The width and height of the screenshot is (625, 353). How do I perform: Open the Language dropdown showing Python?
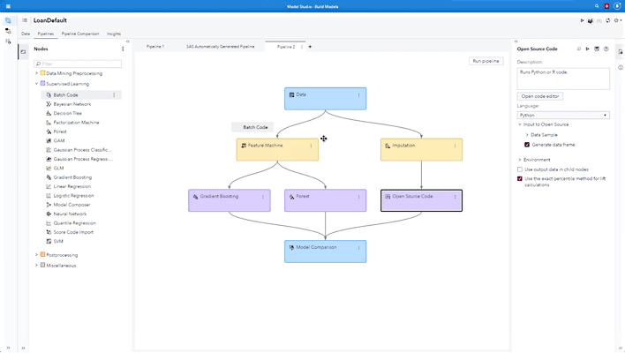(563, 115)
